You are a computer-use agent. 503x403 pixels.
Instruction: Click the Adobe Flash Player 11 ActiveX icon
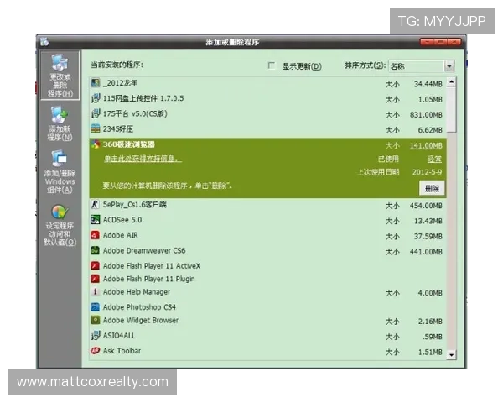[95, 266]
